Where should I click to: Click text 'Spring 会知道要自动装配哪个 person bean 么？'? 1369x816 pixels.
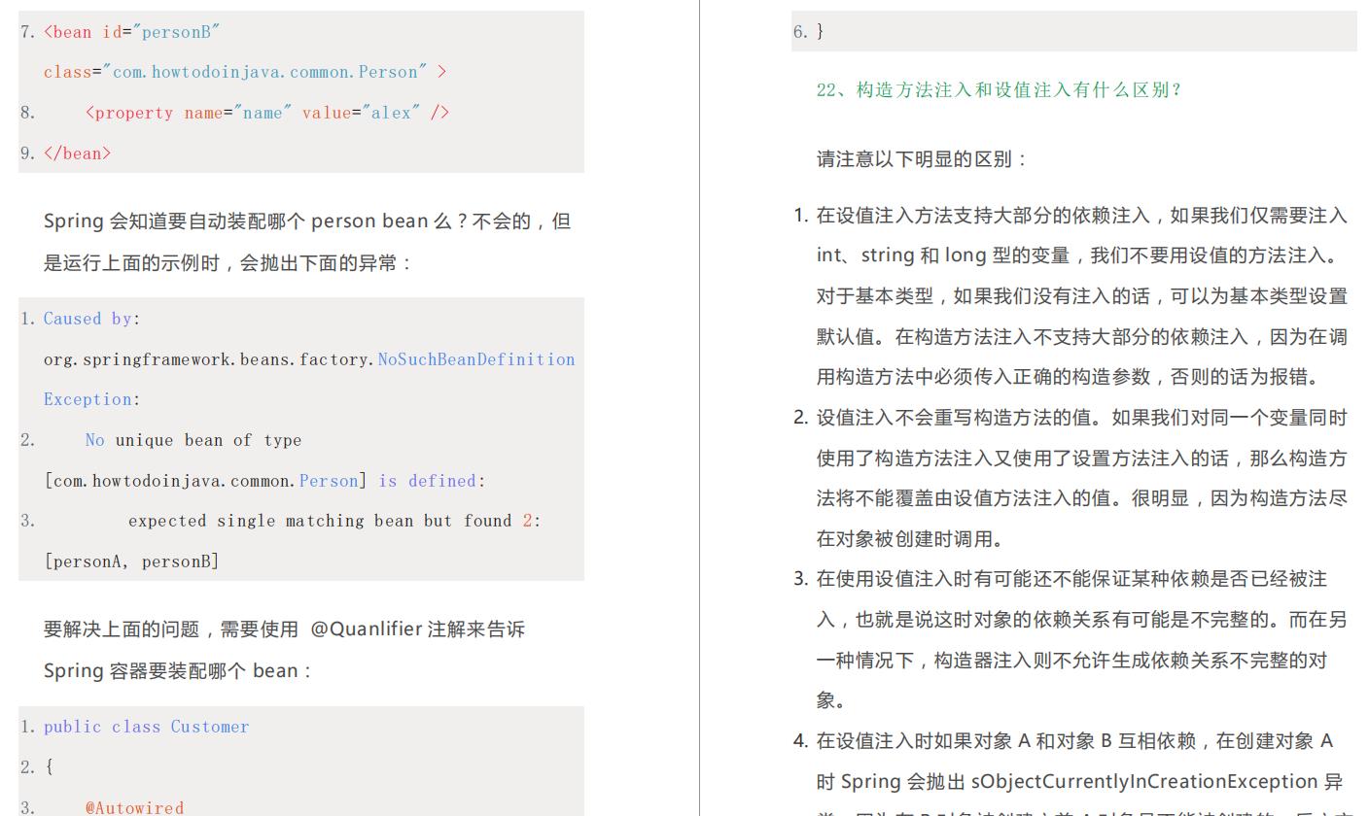[255, 221]
